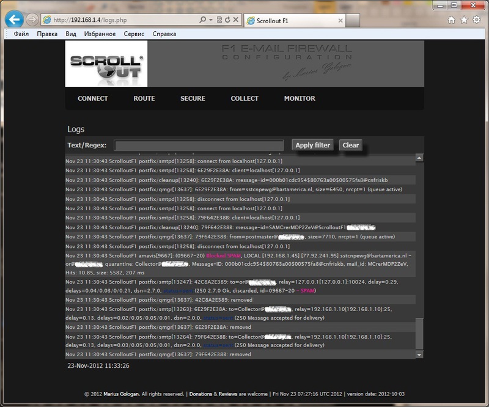This screenshot has width=489, height=407.
Task: Open the Справка menu
Action: pyautogui.click(x=164, y=34)
